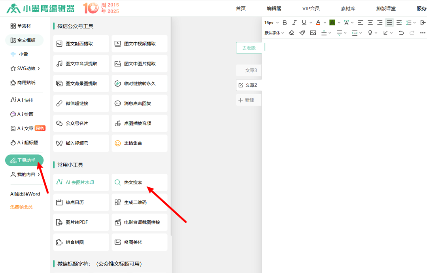
Task: Expand the 我的内容 sidebar item
Action: pos(26,174)
